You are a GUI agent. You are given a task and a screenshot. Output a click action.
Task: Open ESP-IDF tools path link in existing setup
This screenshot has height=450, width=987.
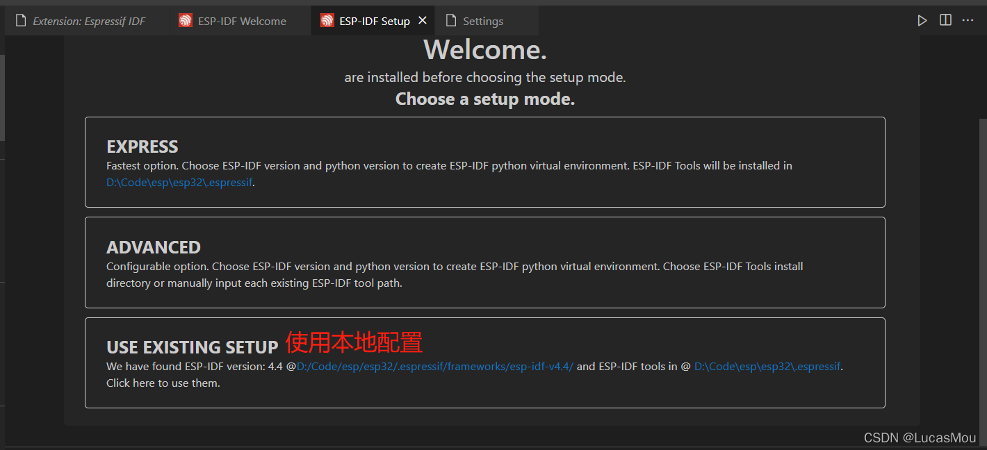coord(767,366)
